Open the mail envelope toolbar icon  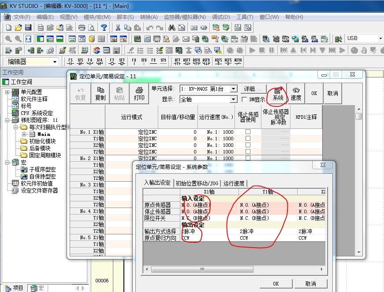[x=186, y=39]
